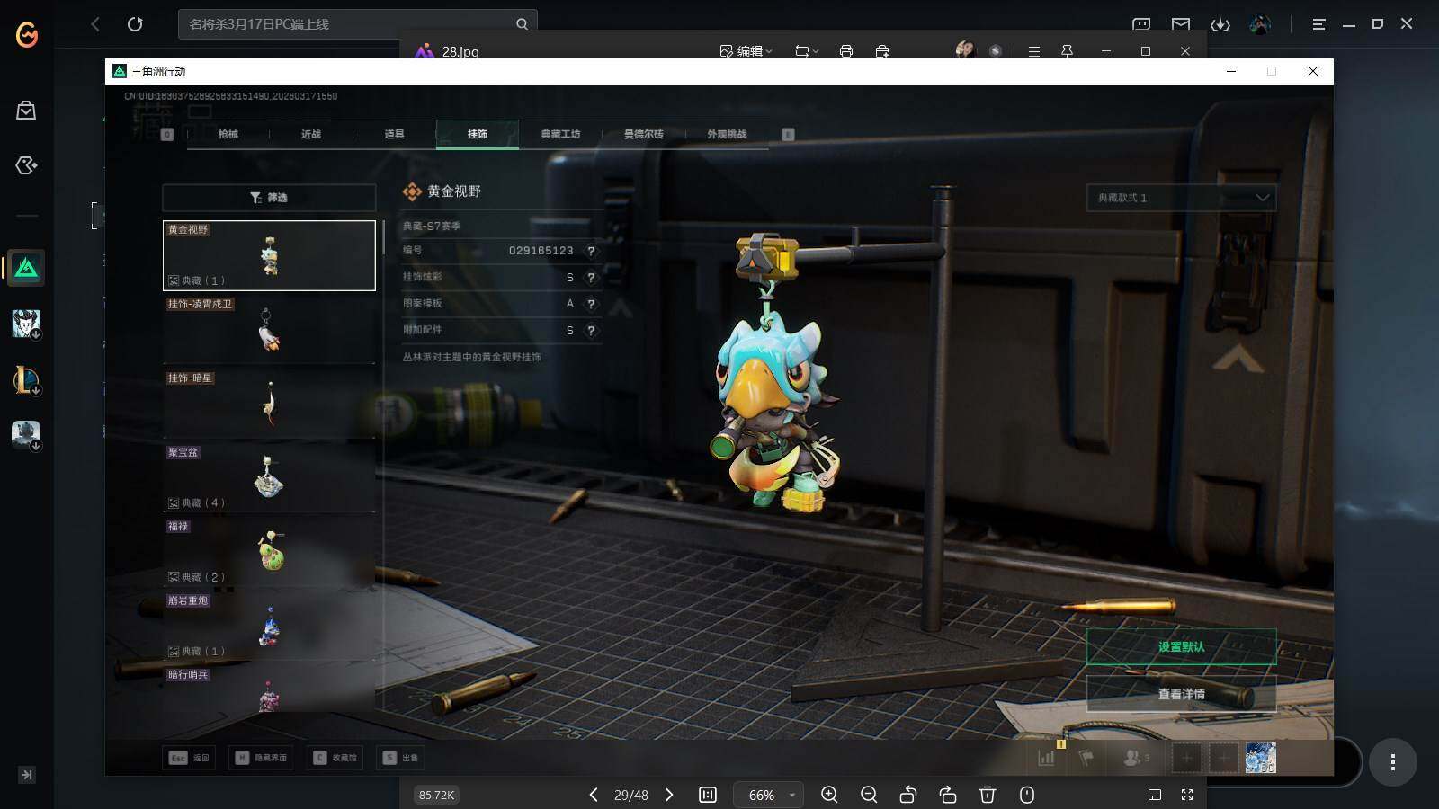Screen dimensions: 1439x809
Task: Select the 福禄 charm
Action: [269, 552]
